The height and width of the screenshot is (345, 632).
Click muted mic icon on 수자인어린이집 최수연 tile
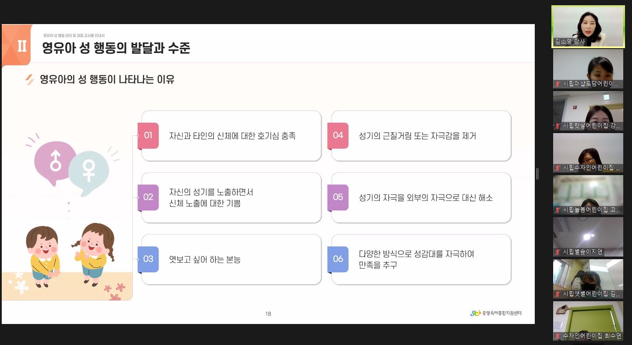[x=558, y=336]
